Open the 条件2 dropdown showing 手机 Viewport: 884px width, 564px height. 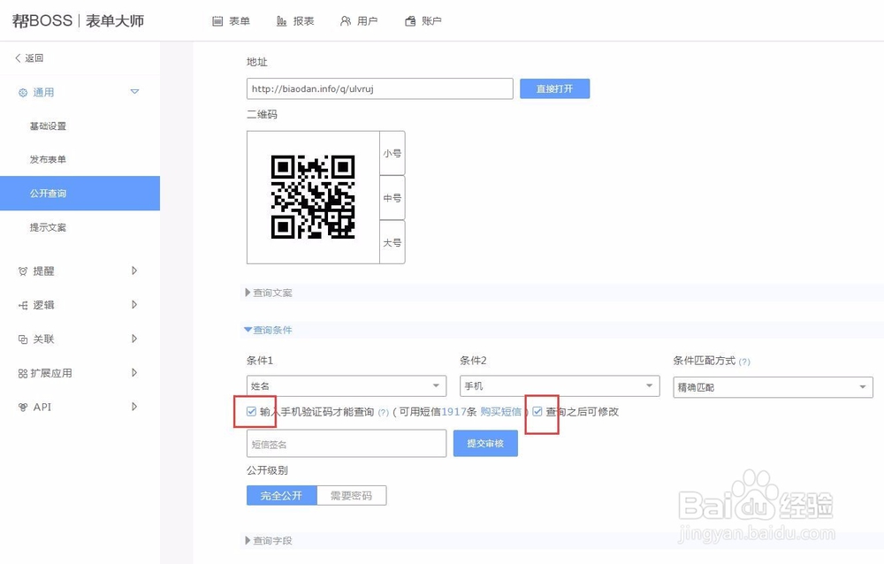tap(560, 386)
